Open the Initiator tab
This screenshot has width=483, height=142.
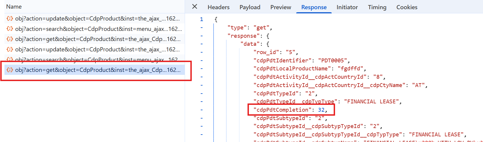coord(347,7)
